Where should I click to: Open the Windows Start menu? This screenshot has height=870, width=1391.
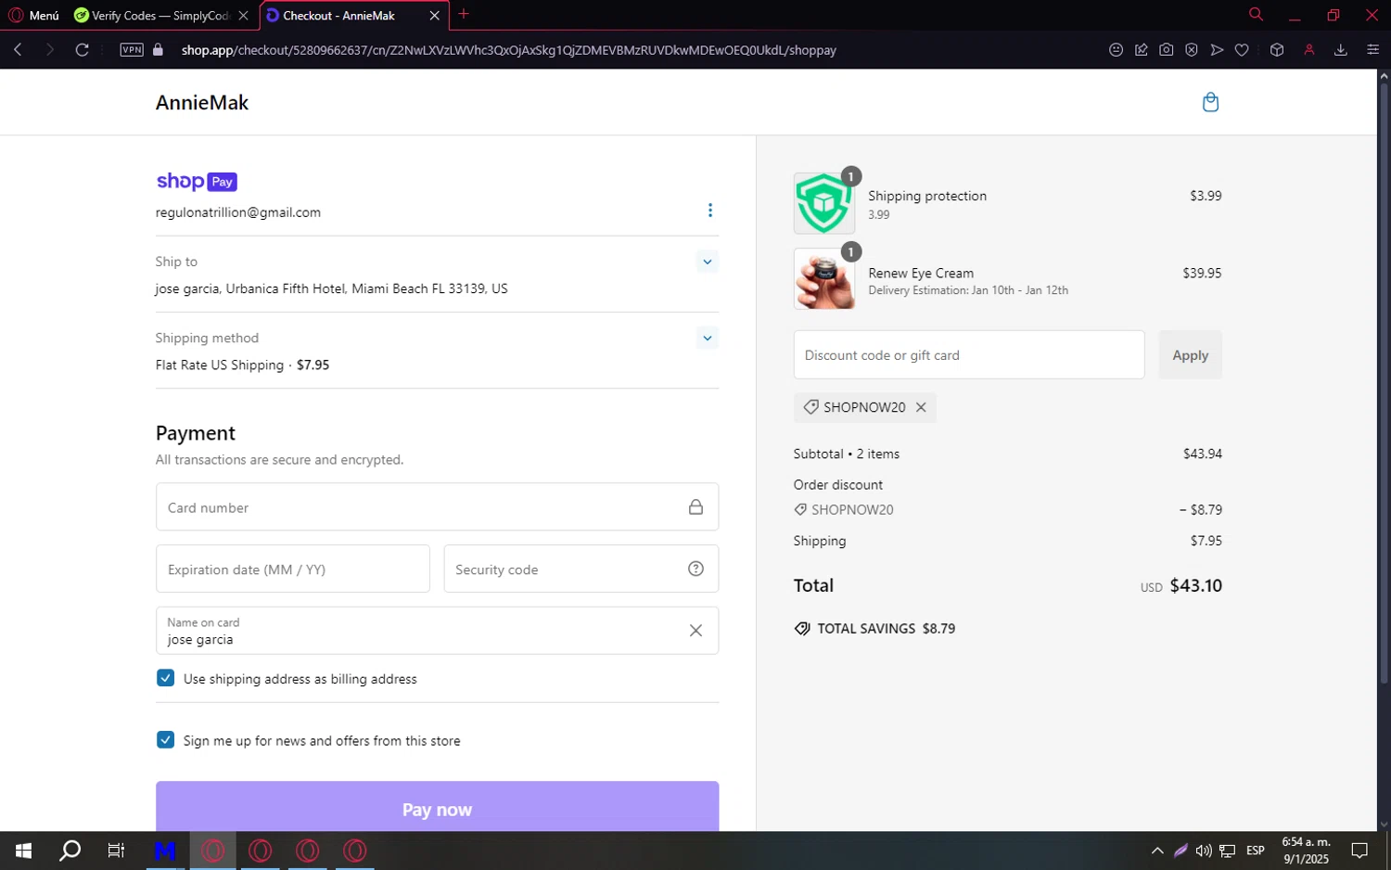click(24, 851)
